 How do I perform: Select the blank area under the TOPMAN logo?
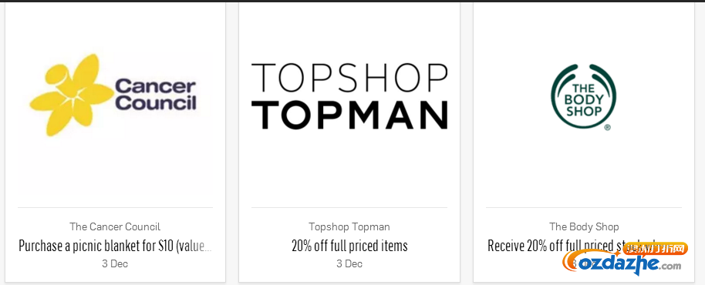[x=349, y=169]
